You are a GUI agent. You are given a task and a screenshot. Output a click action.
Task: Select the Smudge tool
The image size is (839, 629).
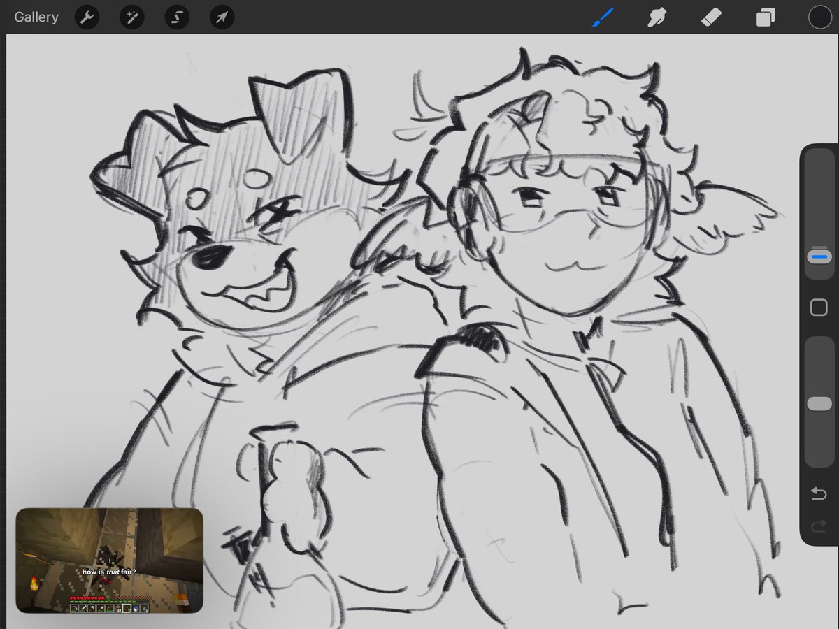pyautogui.click(x=657, y=17)
